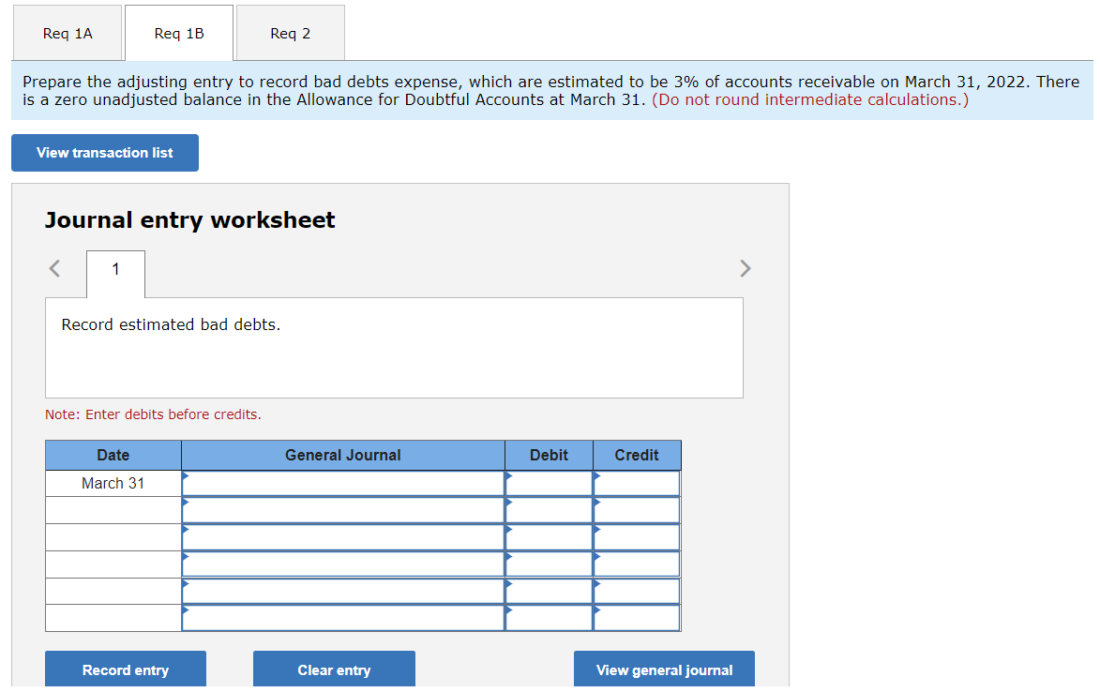Click the Debit field in the second row

(550, 510)
